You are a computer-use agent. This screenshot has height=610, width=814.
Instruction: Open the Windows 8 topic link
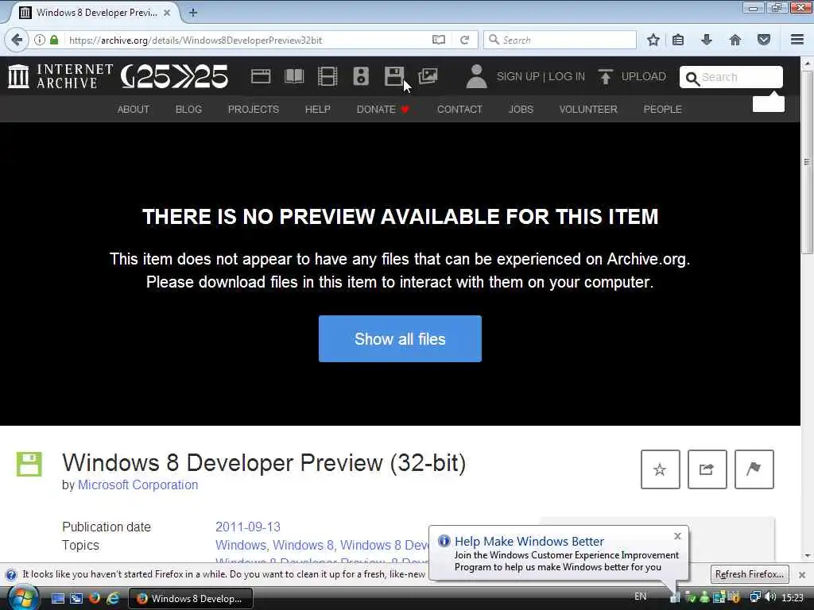coord(303,545)
